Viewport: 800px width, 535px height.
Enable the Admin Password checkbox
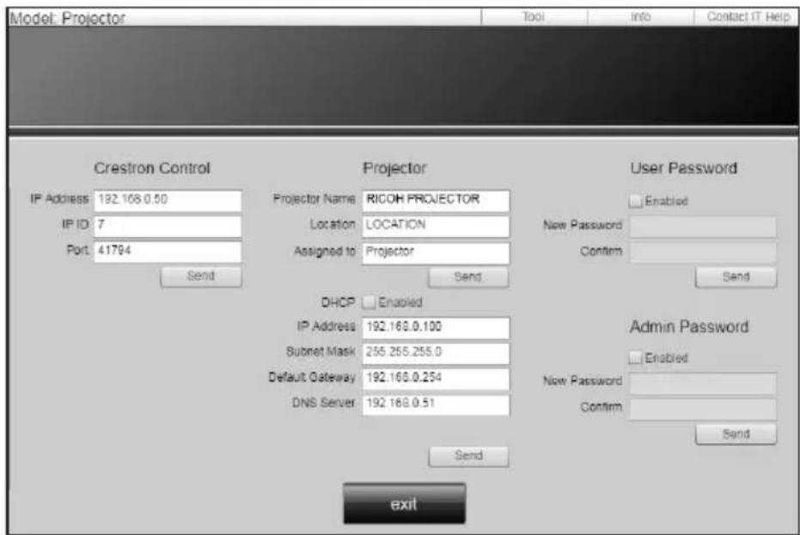[635, 357]
